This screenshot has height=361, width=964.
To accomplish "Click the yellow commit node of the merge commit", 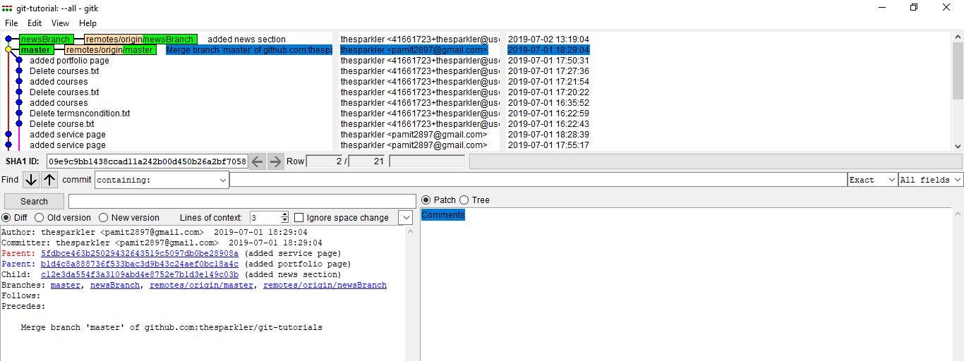I will (8, 50).
